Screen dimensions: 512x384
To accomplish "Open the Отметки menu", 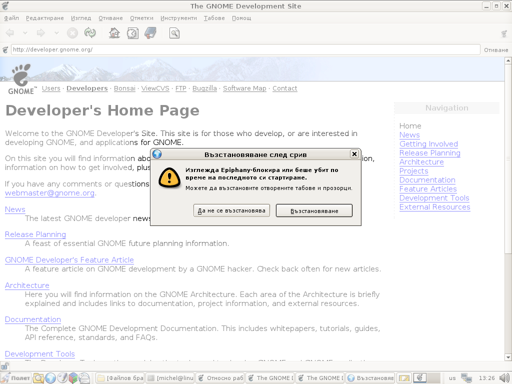I will point(141,18).
